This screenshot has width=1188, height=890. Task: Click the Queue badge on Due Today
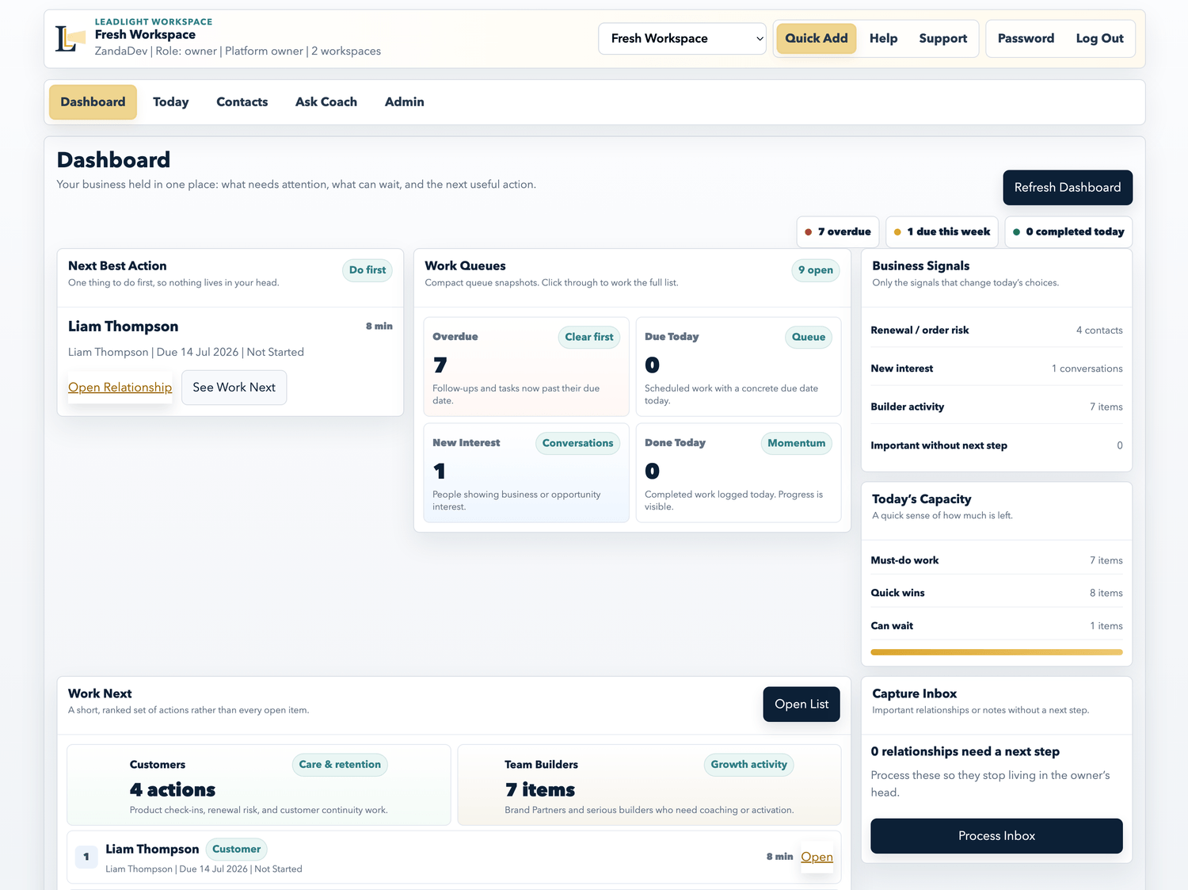[x=809, y=337]
